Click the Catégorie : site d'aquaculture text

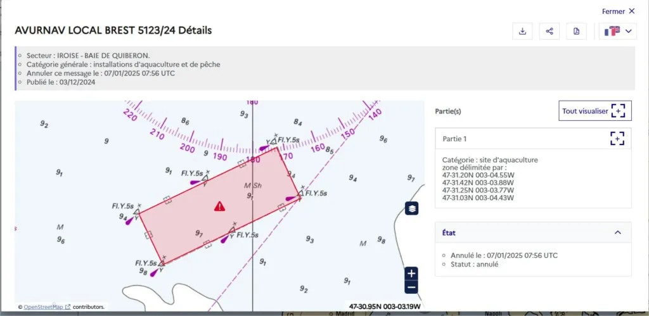click(x=490, y=160)
